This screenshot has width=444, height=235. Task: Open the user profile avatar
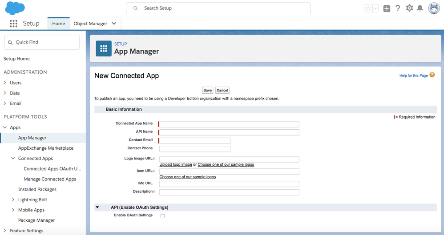(x=434, y=8)
